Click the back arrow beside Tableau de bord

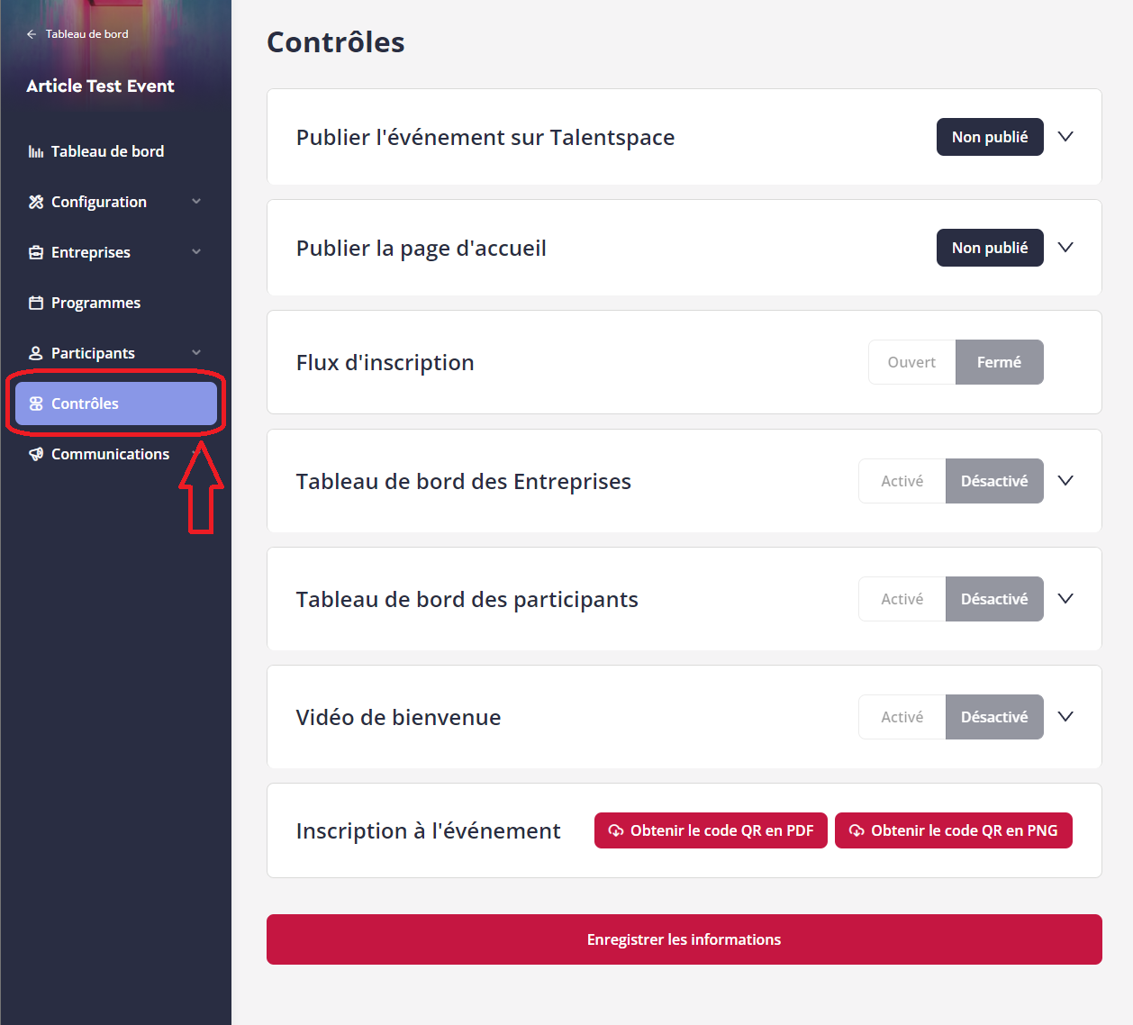click(x=32, y=34)
